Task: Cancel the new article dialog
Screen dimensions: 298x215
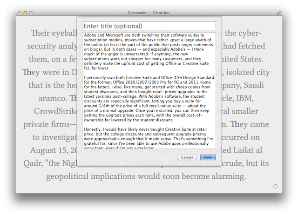Action: pos(187,157)
